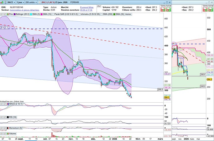The width and height of the screenshot is (214, 141).
Task: Click the RSI value 24,723 label
Action: click(167, 124)
